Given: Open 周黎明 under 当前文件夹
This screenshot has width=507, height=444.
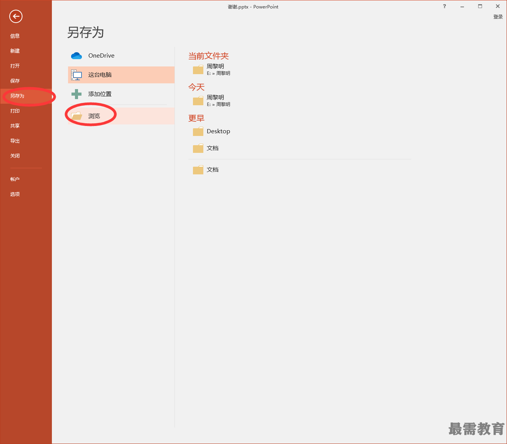Looking at the screenshot, I should pyautogui.click(x=215, y=66).
